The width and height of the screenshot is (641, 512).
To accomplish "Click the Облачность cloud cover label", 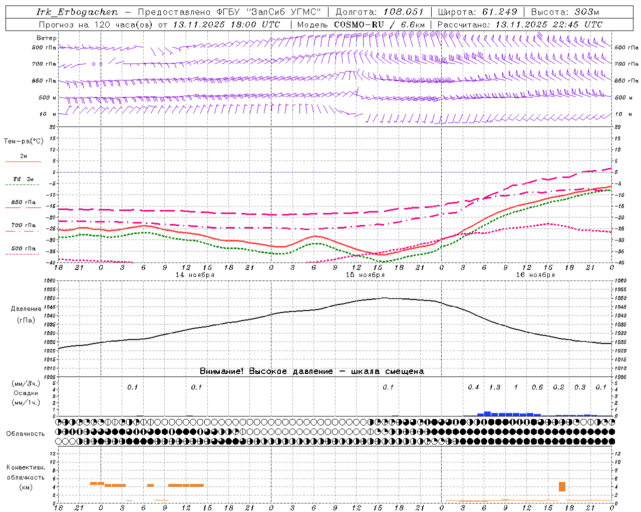I will pyautogui.click(x=26, y=434).
